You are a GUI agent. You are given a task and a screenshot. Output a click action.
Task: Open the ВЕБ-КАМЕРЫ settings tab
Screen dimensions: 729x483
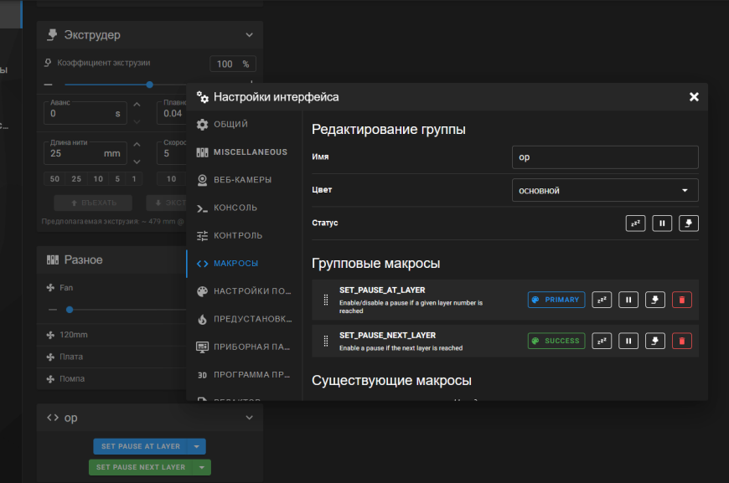[242, 180]
